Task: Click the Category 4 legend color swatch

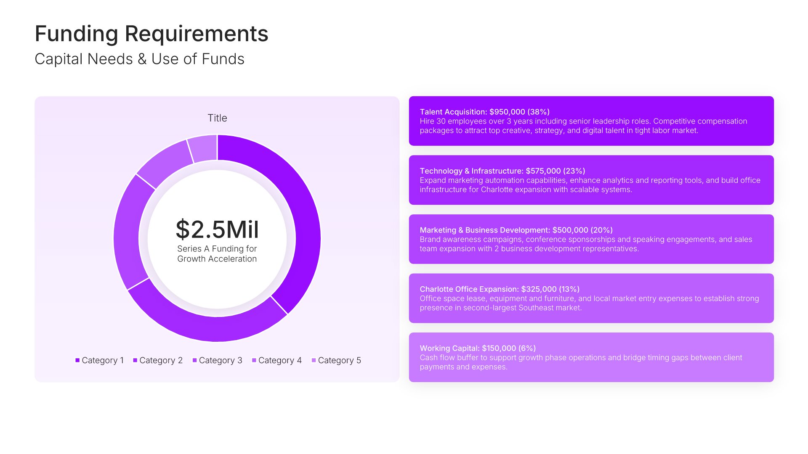Action: click(x=254, y=360)
